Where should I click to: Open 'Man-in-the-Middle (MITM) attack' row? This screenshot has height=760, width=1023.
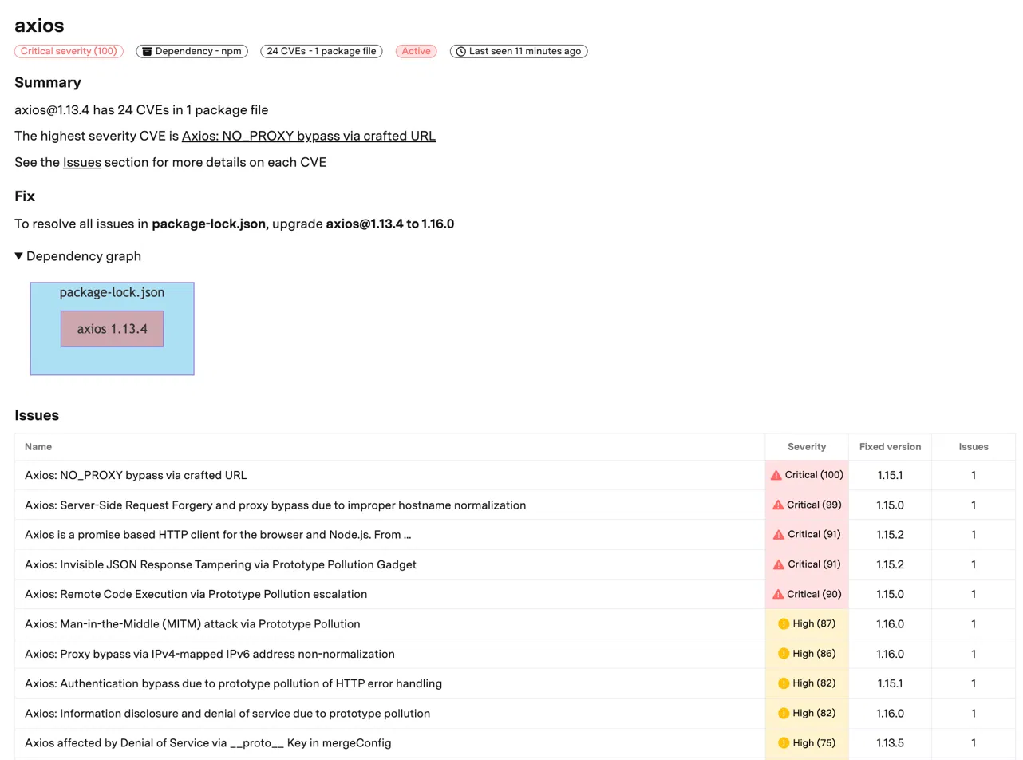(515, 623)
